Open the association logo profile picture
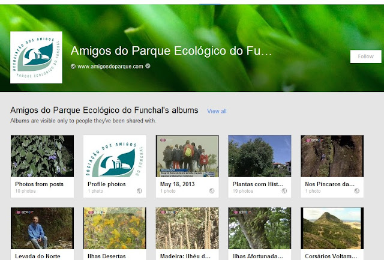Viewport: 384px width, 260px height. (x=36, y=57)
